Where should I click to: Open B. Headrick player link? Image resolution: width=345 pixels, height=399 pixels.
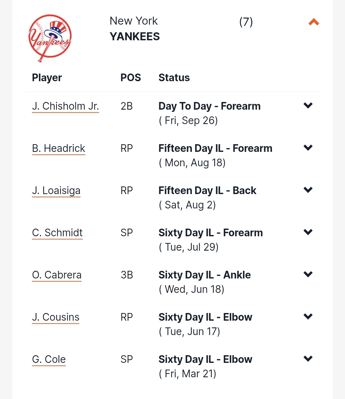pyautogui.click(x=59, y=148)
